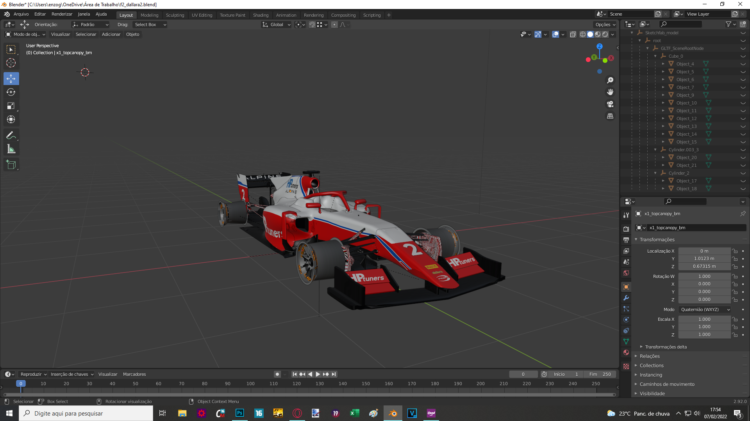Screen dimensions: 750x421
Task: Toggle viewport gizmos
Action: (538, 34)
